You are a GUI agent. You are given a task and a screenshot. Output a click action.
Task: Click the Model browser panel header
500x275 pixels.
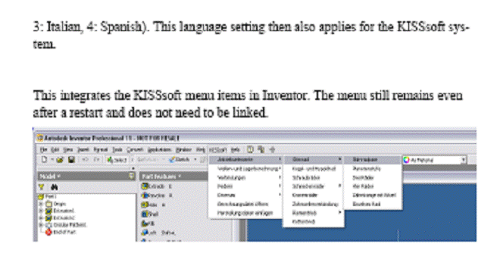point(86,176)
